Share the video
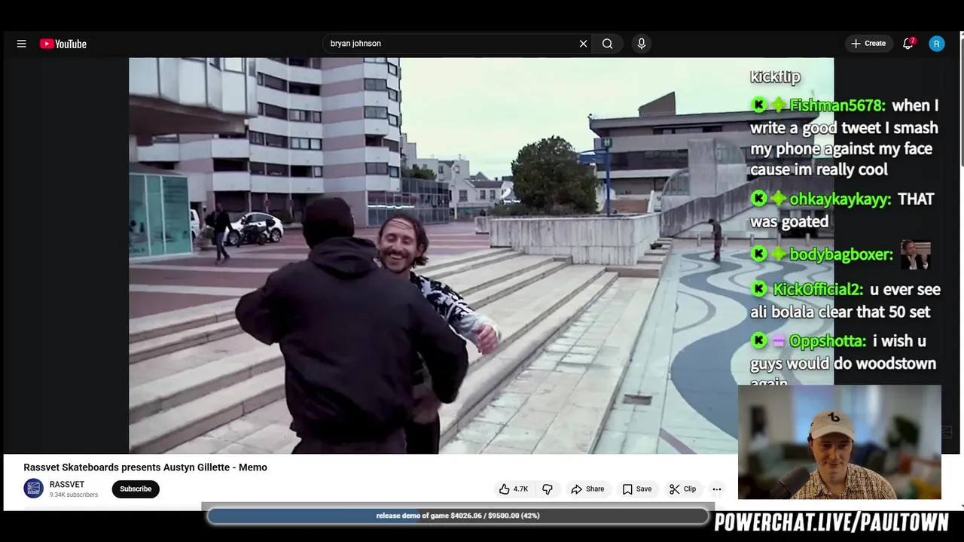The height and width of the screenshot is (542, 964). tap(587, 489)
